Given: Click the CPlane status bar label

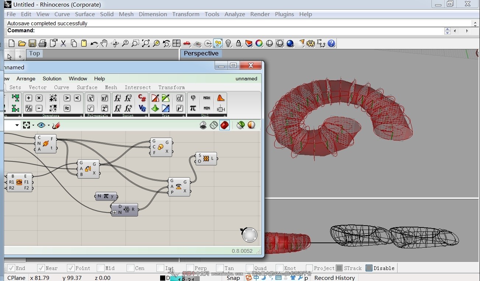Looking at the screenshot, I should (x=16, y=278).
